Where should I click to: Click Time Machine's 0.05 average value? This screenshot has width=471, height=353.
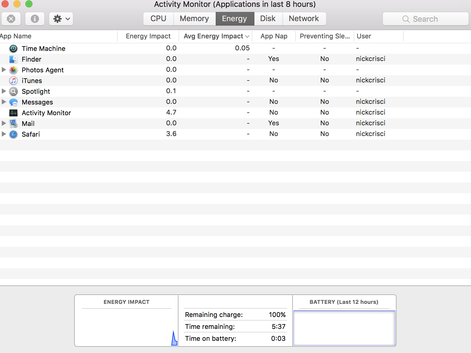click(x=242, y=48)
